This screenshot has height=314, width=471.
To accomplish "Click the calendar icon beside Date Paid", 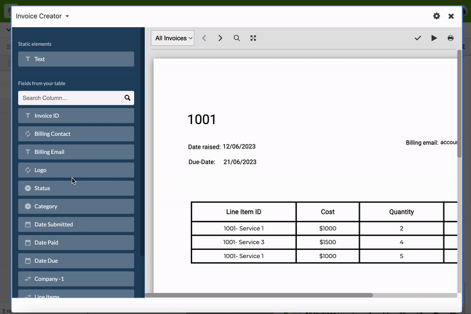I will [x=28, y=243].
